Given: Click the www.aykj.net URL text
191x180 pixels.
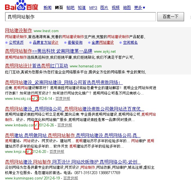Looking at the screenshot, I should (105, 52).
